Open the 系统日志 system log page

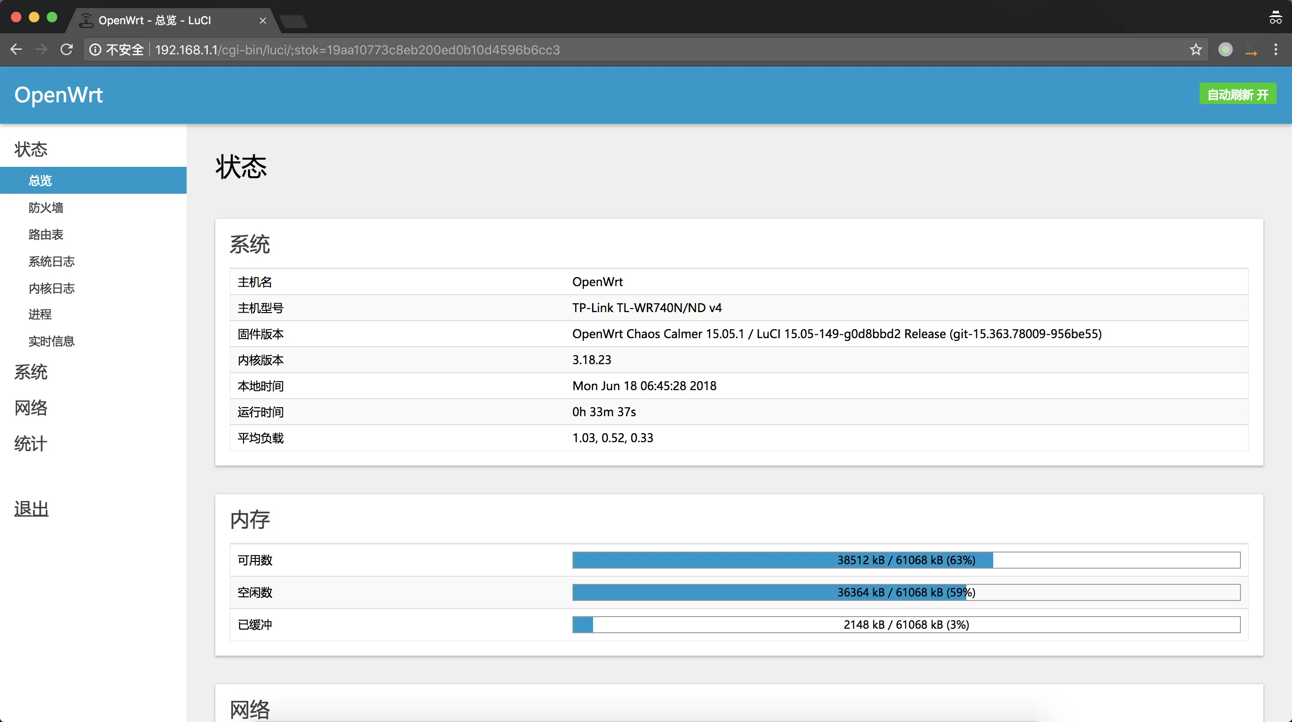click(x=52, y=261)
